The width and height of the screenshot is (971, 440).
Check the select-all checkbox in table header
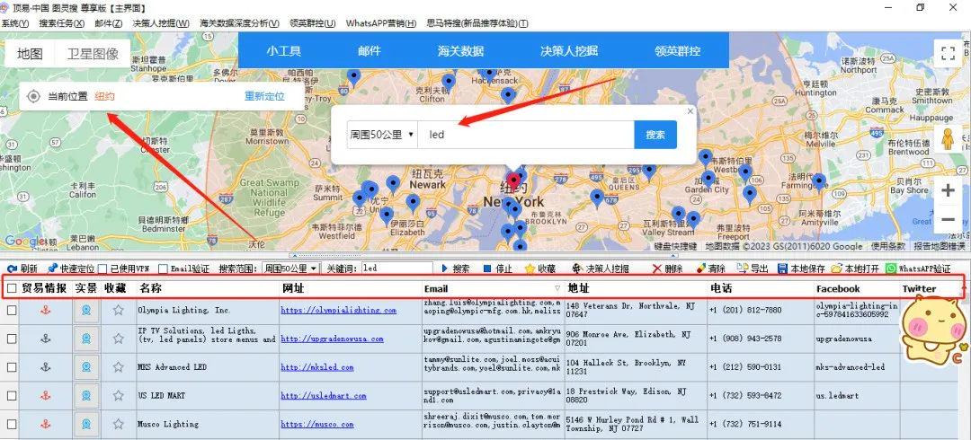pyautogui.click(x=12, y=288)
